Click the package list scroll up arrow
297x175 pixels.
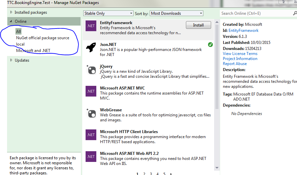(x=217, y=22)
